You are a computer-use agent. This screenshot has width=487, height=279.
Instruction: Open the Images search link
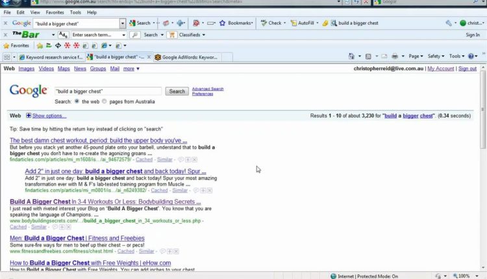(27, 69)
